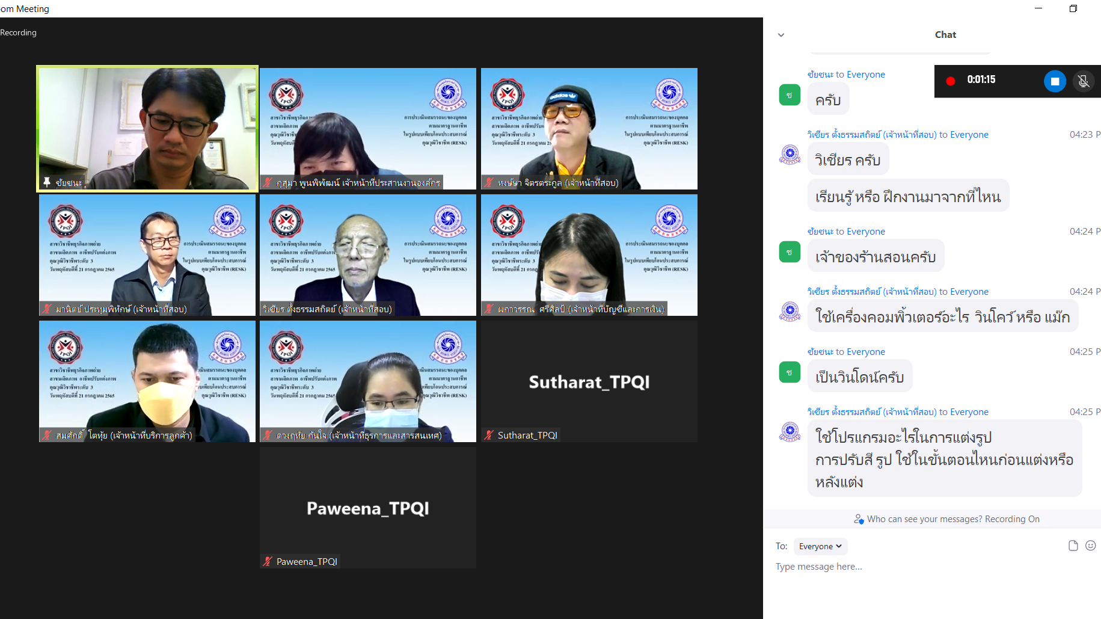Click in the Type message here field
This screenshot has width=1101, height=619.
point(932,567)
